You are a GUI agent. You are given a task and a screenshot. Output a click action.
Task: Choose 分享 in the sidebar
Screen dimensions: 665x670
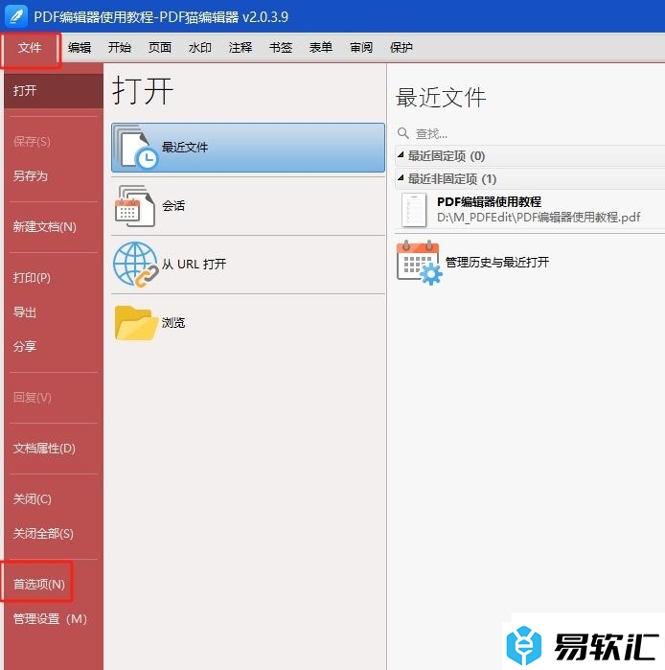click(x=25, y=346)
